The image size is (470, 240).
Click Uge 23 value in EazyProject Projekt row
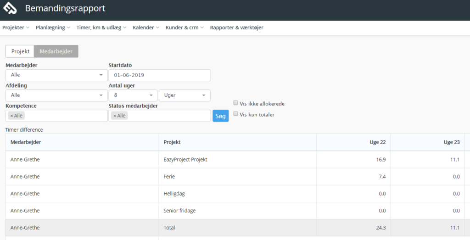point(455,160)
